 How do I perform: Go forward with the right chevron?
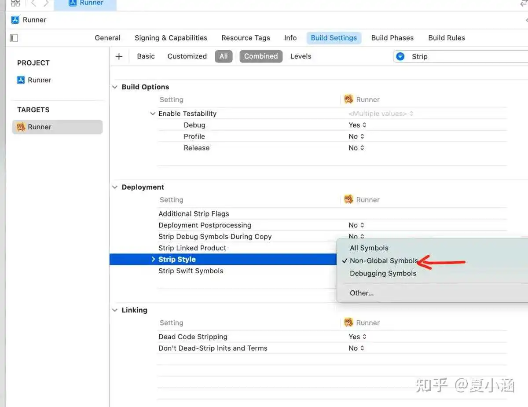pyautogui.click(x=46, y=4)
